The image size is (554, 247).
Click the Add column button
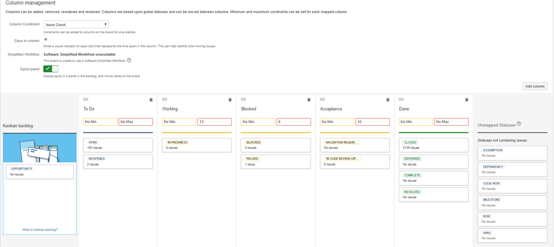point(535,86)
